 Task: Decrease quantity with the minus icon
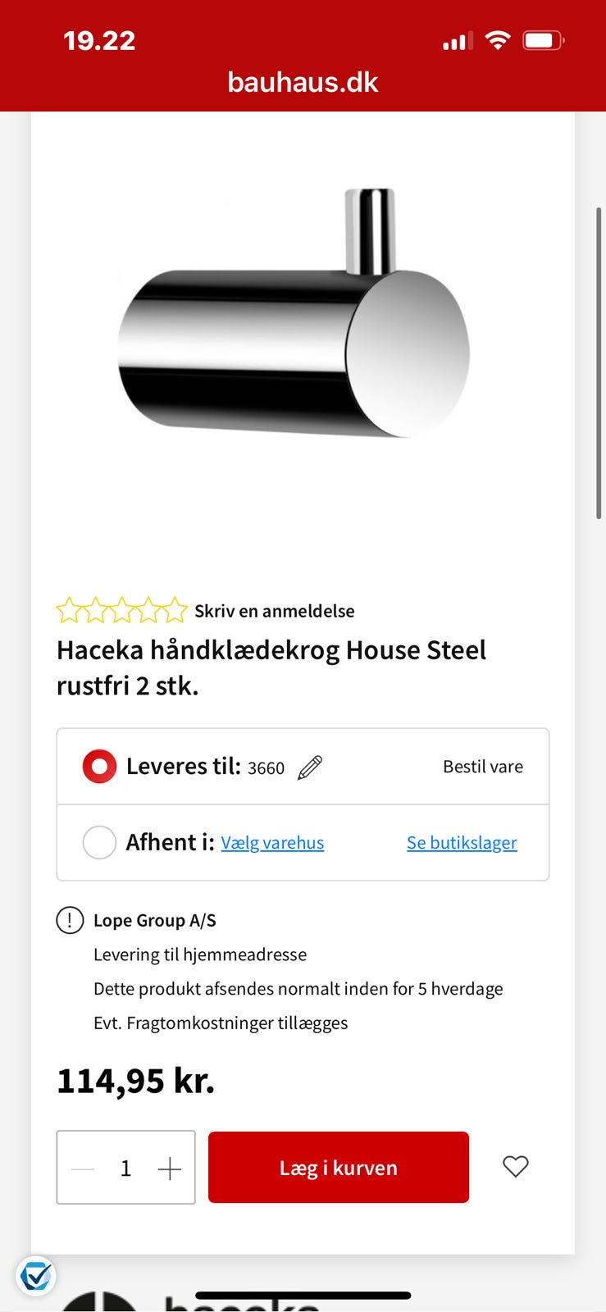pos(83,1168)
